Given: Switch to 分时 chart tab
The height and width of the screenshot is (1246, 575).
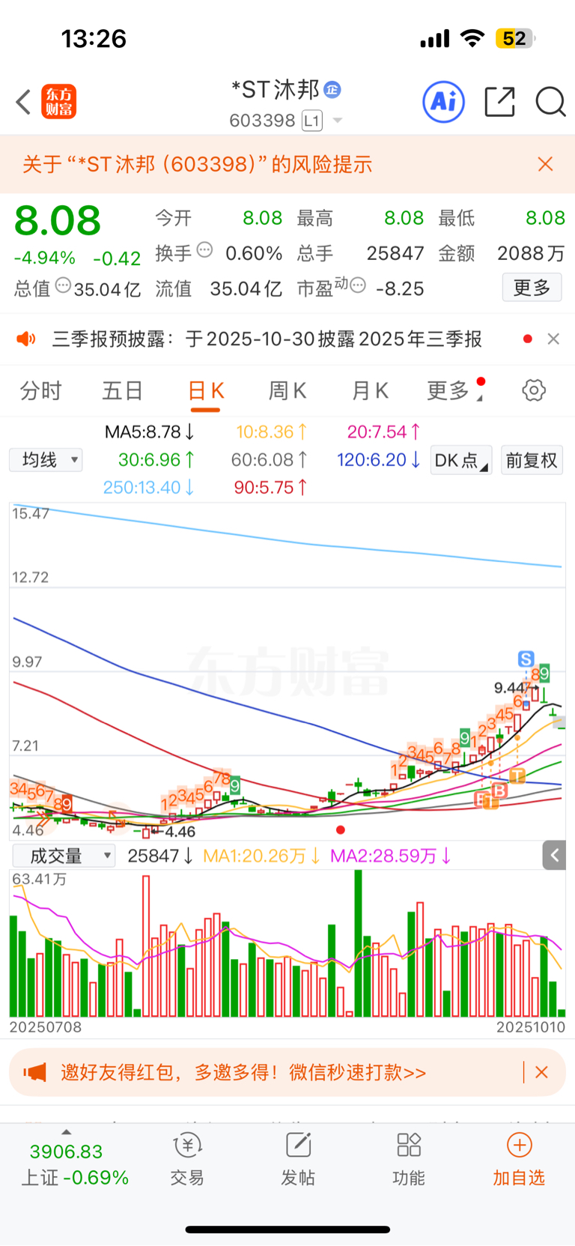Looking at the screenshot, I should [x=40, y=390].
